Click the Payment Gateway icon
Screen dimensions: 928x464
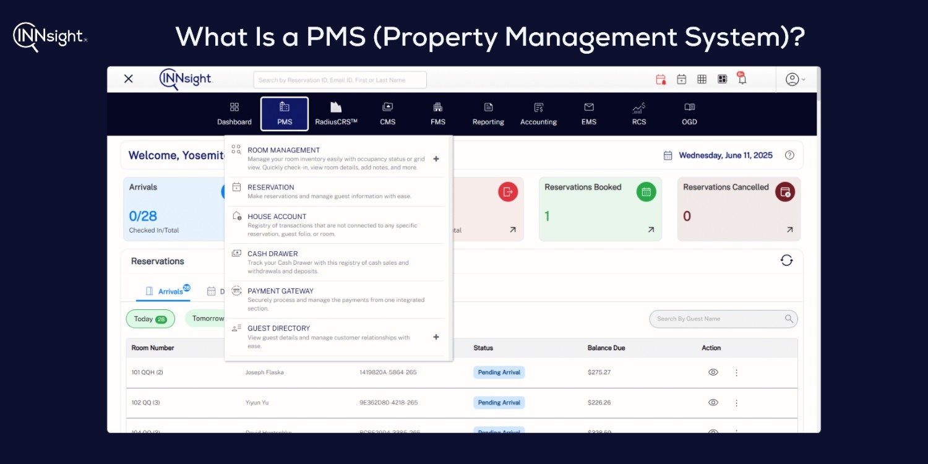pos(236,290)
